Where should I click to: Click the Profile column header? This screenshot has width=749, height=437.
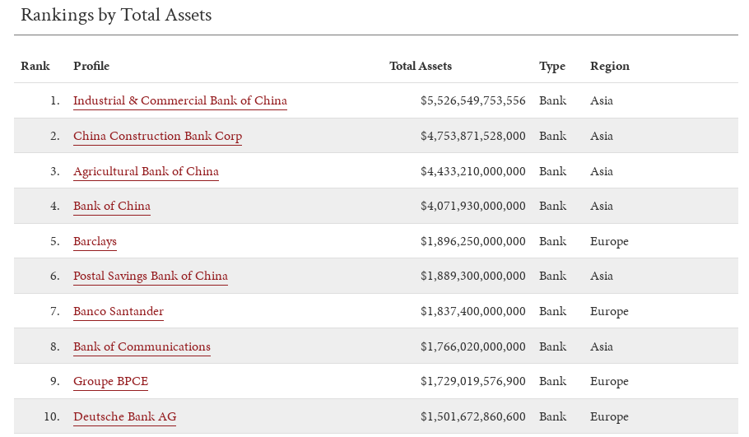(91, 66)
